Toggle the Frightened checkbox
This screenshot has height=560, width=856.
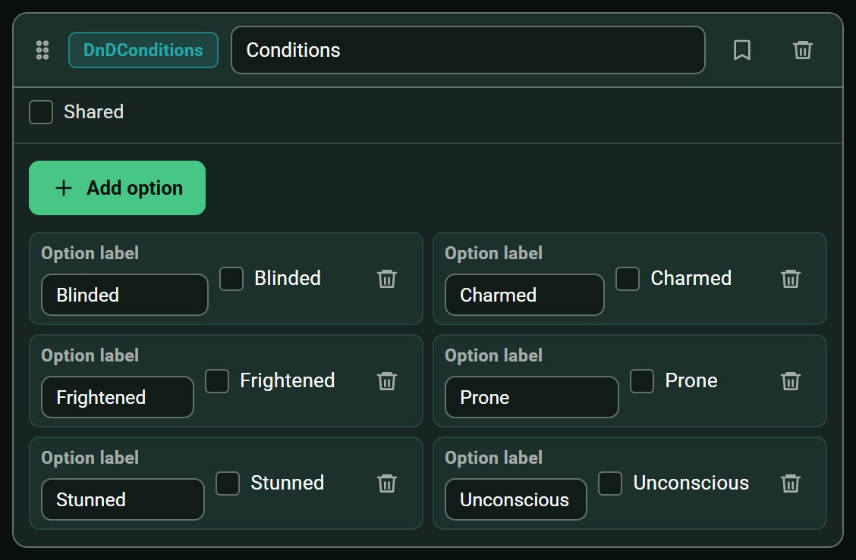coord(217,380)
